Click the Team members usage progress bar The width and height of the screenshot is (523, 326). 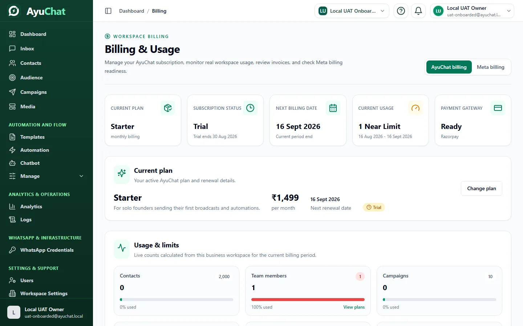pyautogui.click(x=308, y=300)
